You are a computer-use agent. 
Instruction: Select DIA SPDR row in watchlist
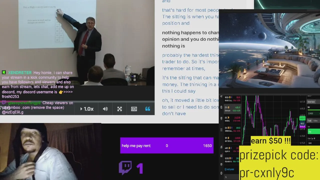pos(232,129)
